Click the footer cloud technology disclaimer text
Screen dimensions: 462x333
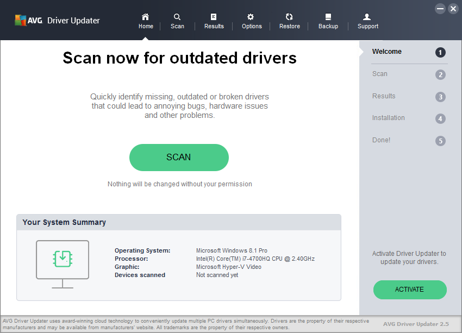pyautogui.click(x=186, y=324)
